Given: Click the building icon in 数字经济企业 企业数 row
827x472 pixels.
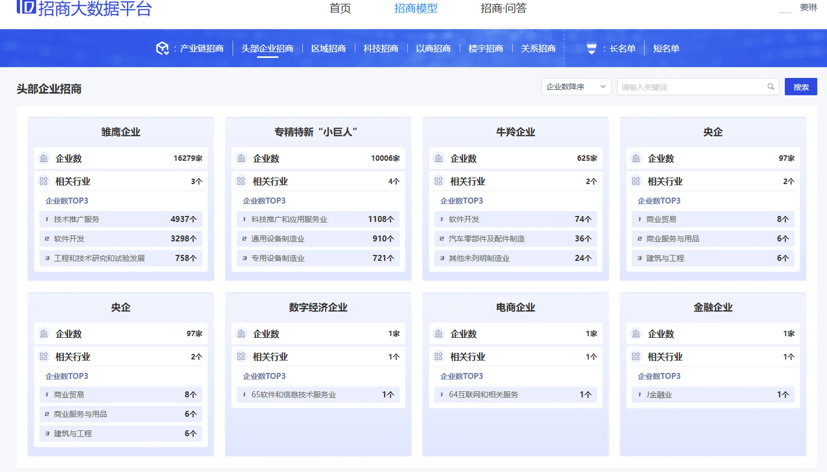Looking at the screenshot, I should click(x=241, y=334).
